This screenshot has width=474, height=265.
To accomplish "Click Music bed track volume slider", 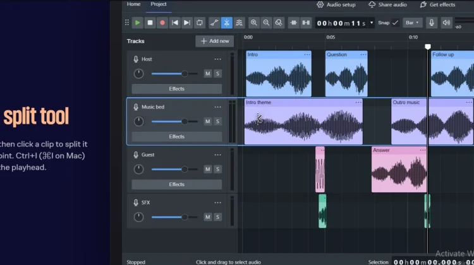I will click(174, 121).
